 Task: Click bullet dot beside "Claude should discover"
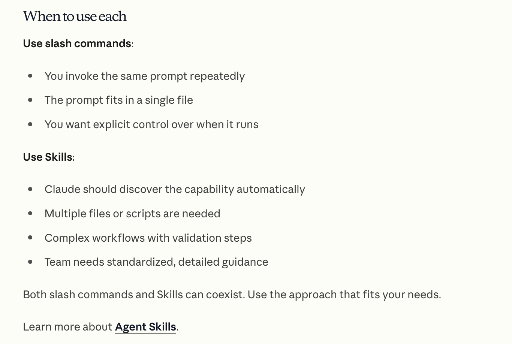click(30, 189)
